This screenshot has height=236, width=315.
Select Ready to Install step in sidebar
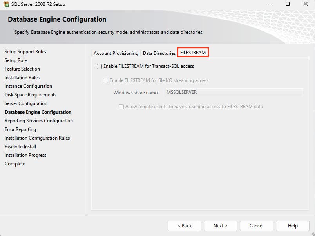click(20, 147)
